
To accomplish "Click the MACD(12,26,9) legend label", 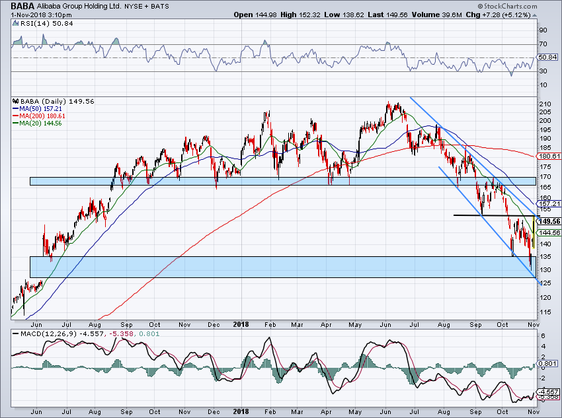I will [x=49, y=333].
